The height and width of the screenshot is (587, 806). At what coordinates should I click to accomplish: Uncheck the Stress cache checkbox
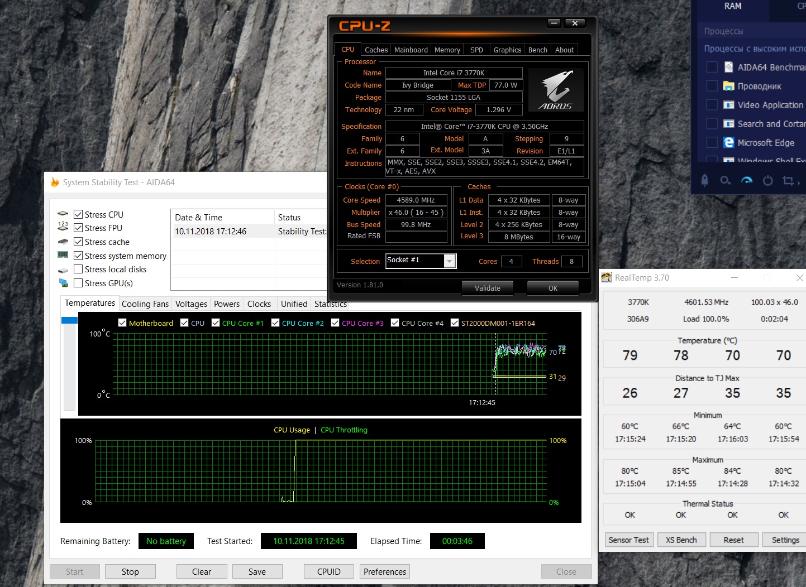pos(78,242)
